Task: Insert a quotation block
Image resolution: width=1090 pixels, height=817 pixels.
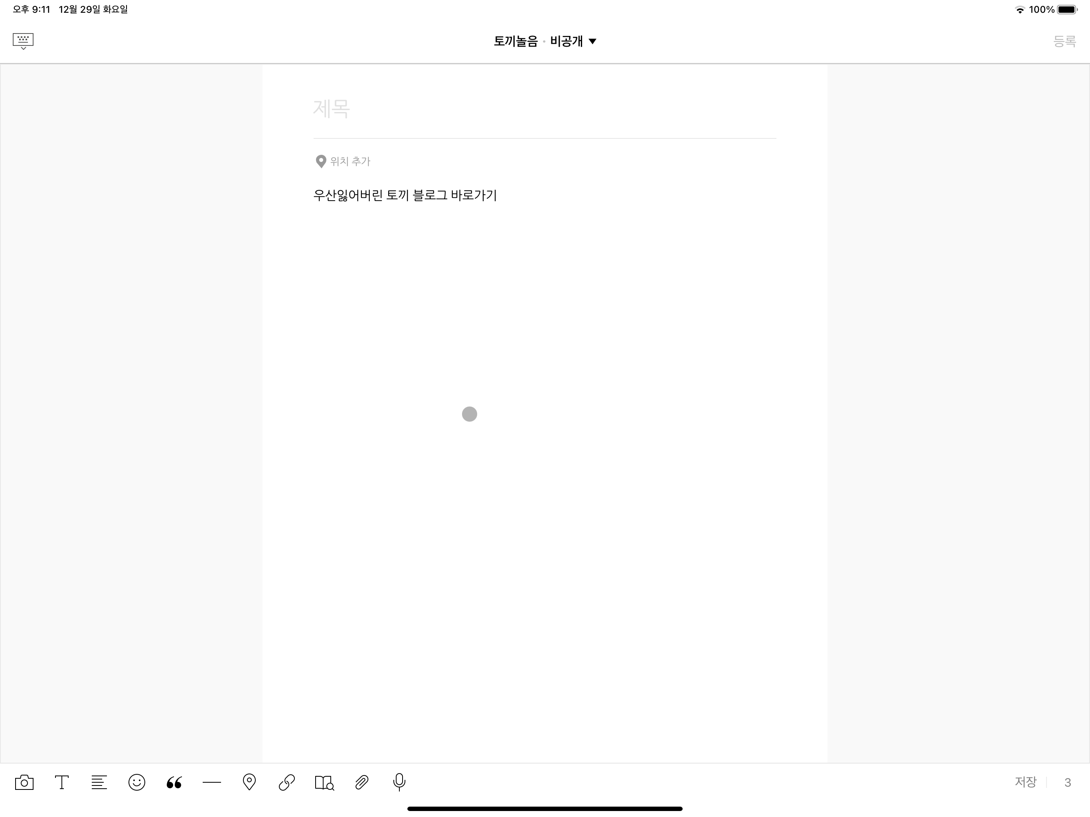Action: click(x=174, y=782)
